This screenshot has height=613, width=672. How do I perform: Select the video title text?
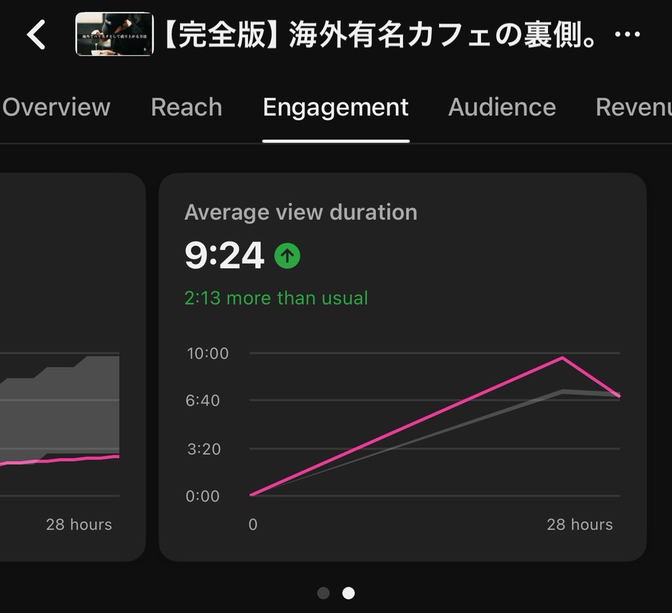tap(381, 35)
